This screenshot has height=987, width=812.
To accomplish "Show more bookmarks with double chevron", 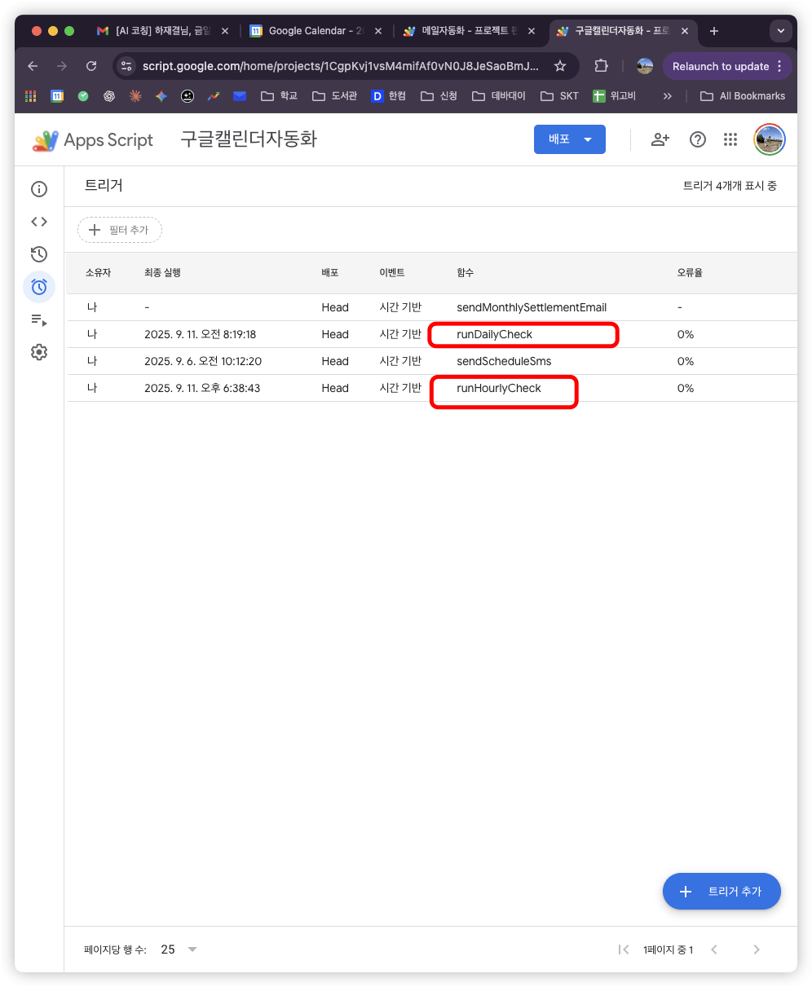I will 668,96.
